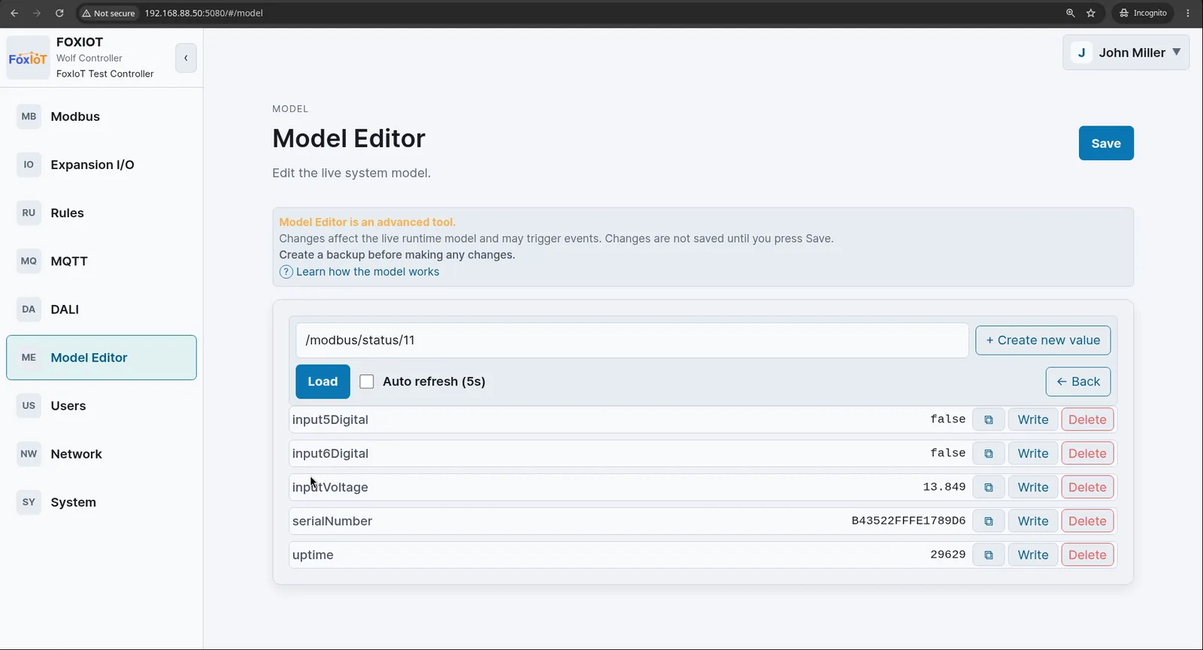Click the input6Digital row name
This screenshot has width=1203, height=650.
point(330,453)
